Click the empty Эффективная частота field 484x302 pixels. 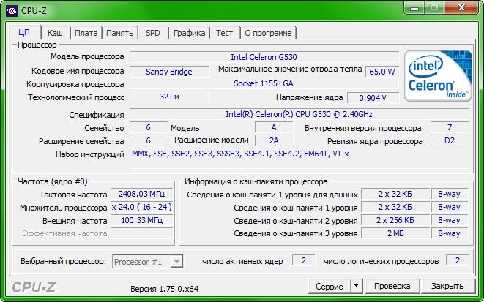pyautogui.click(x=141, y=233)
